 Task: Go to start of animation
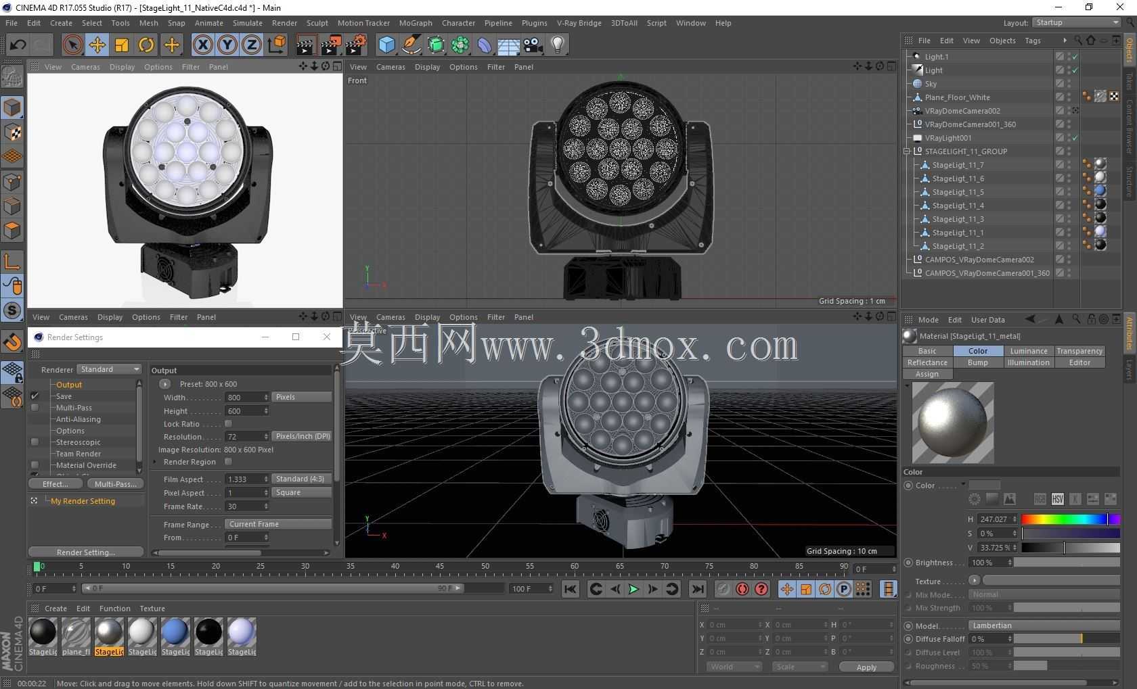571,589
